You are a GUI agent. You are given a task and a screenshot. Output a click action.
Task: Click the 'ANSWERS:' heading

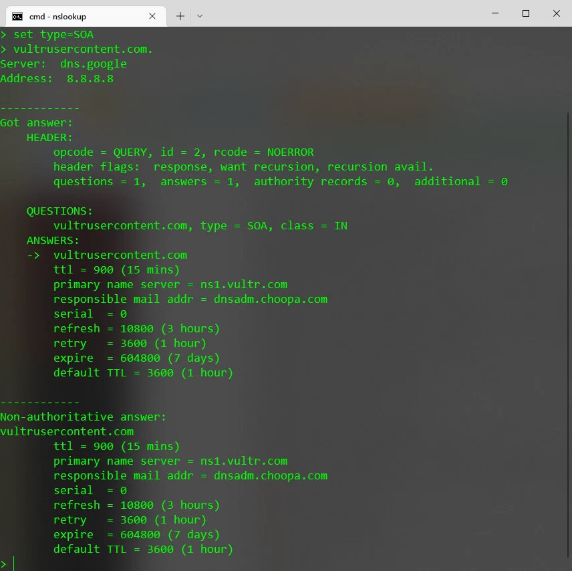tap(53, 241)
